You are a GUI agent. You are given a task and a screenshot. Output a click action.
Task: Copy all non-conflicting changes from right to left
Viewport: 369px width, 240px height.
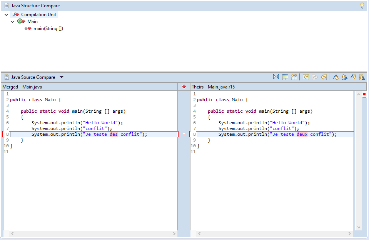(306, 77)
